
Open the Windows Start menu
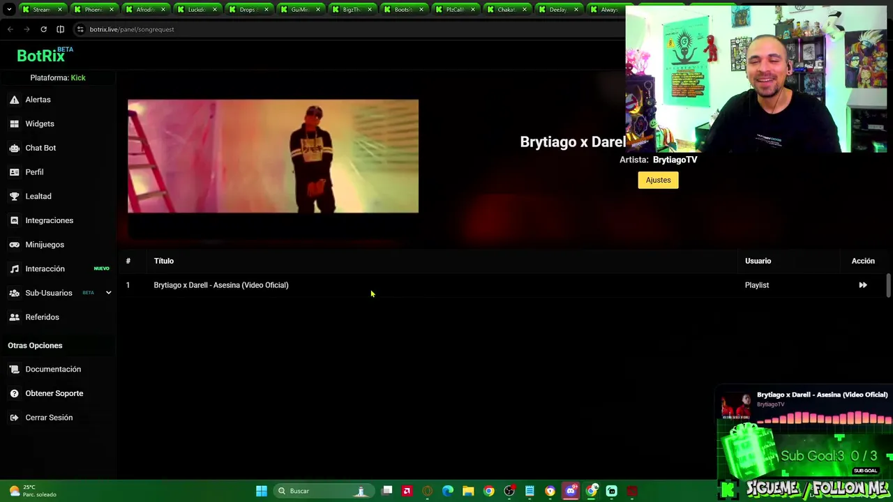262,491
